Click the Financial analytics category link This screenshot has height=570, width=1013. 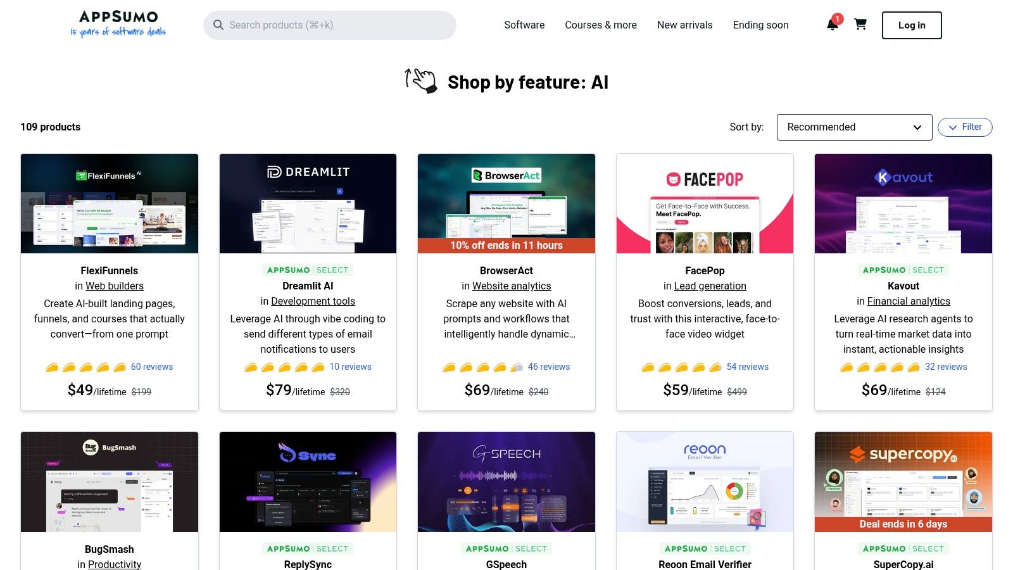coord(909,301)
